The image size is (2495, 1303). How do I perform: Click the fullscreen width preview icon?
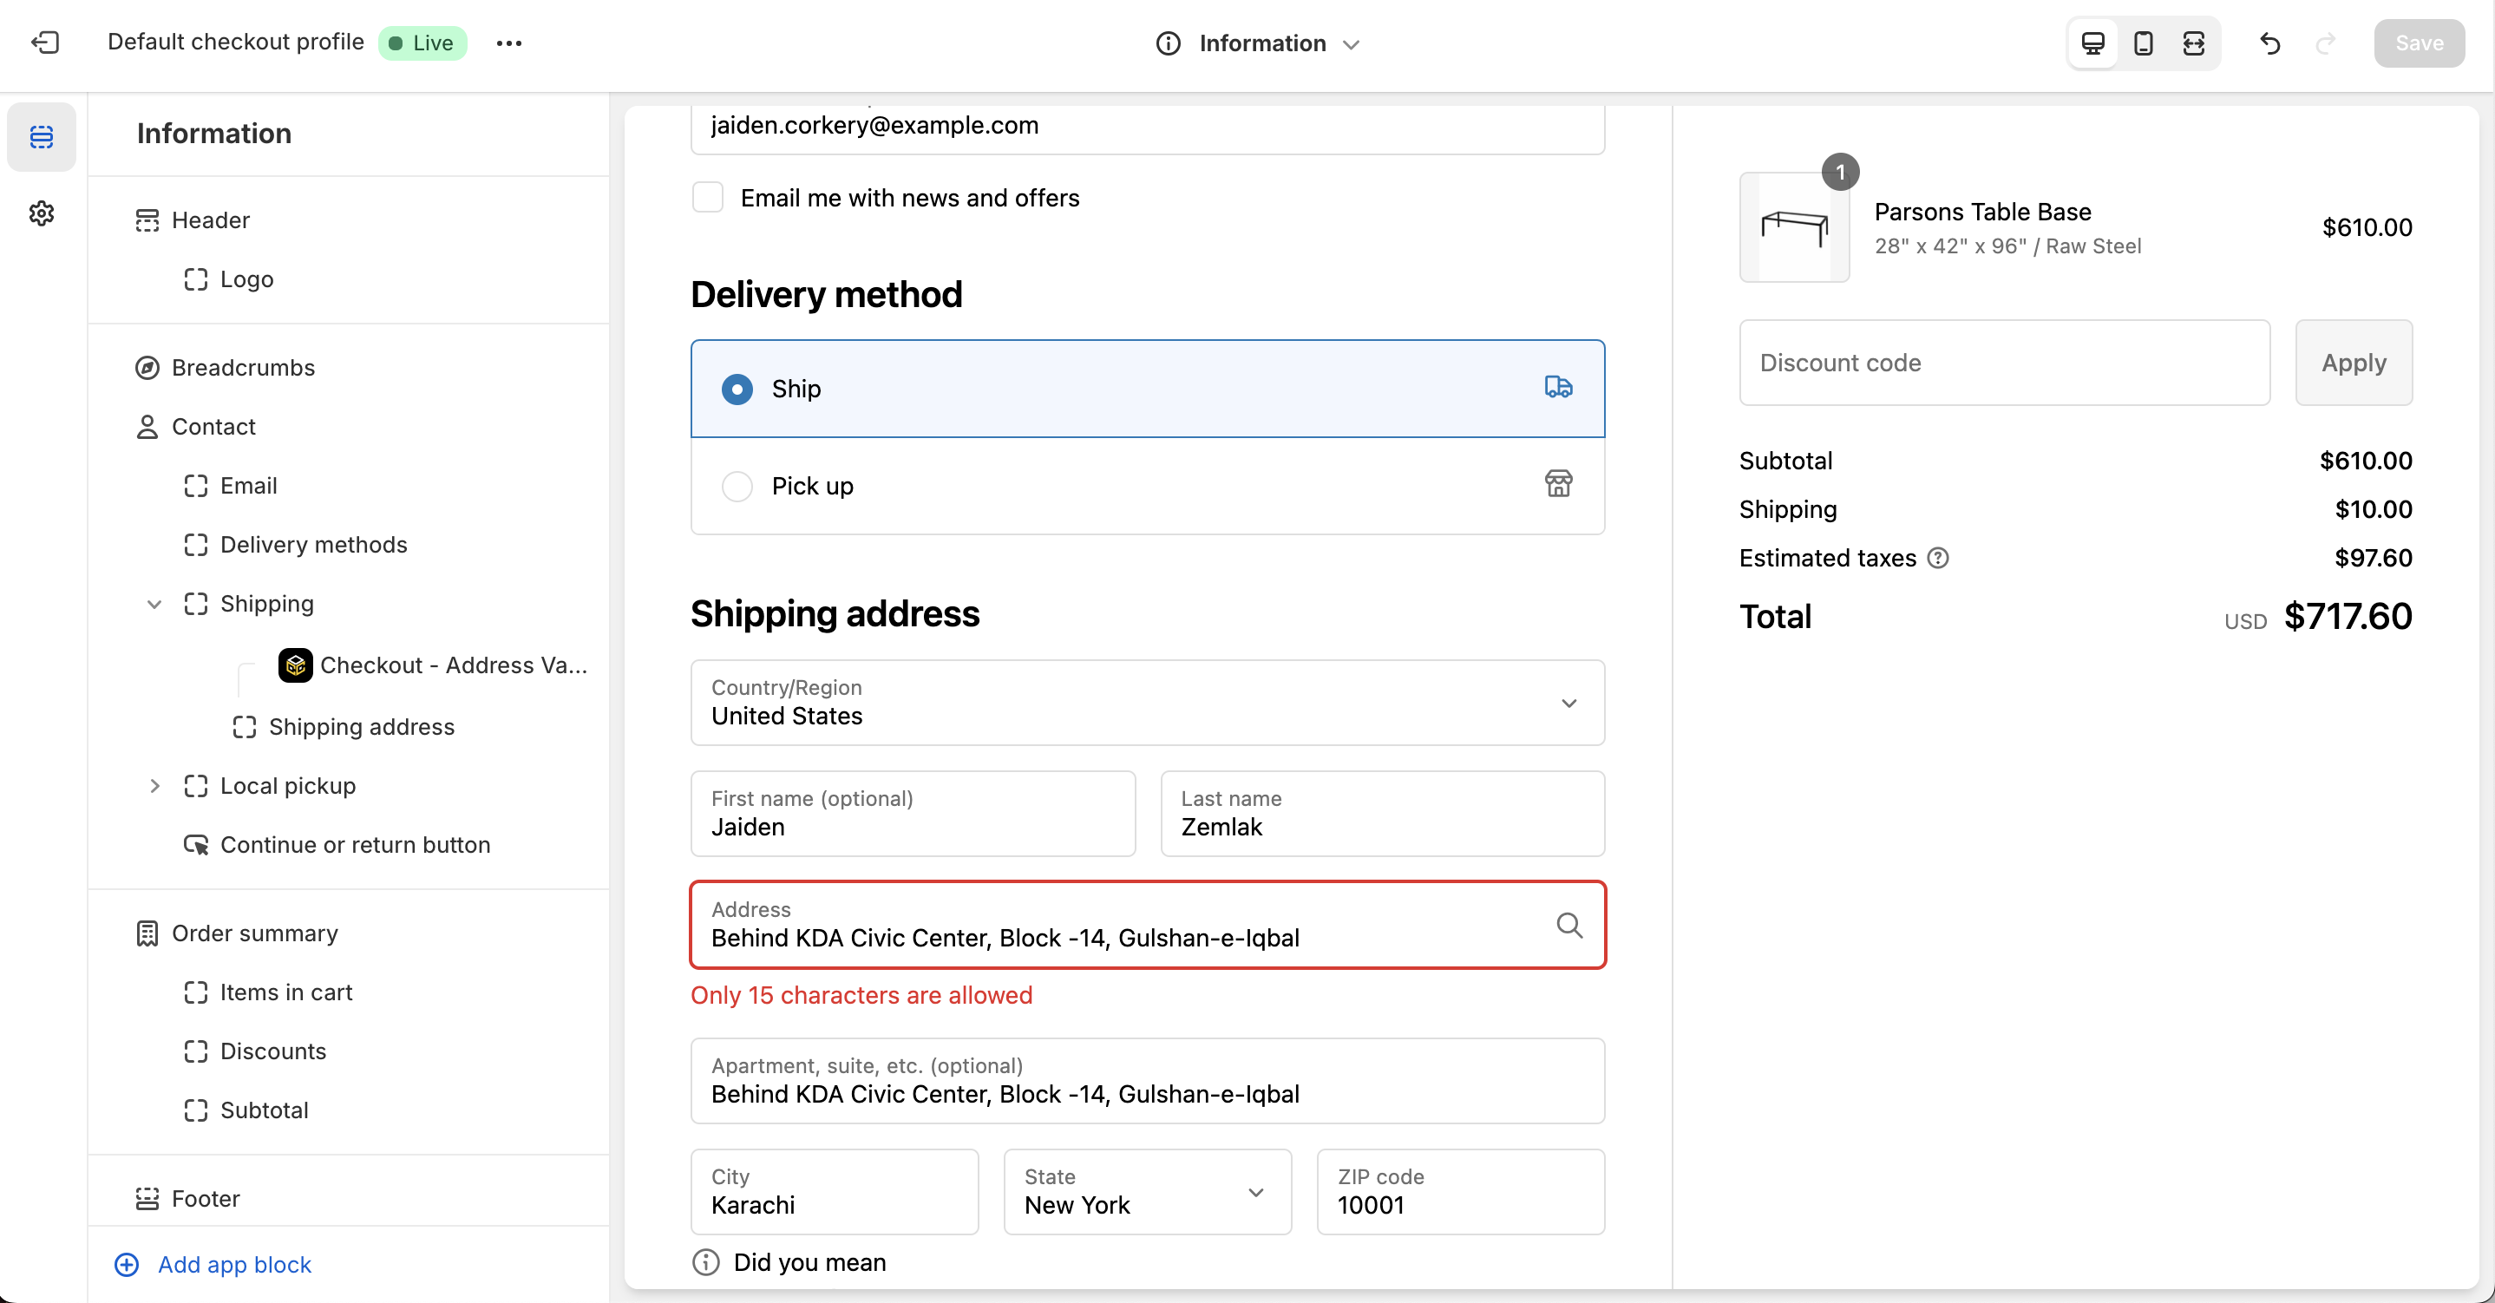point(2193,43)
